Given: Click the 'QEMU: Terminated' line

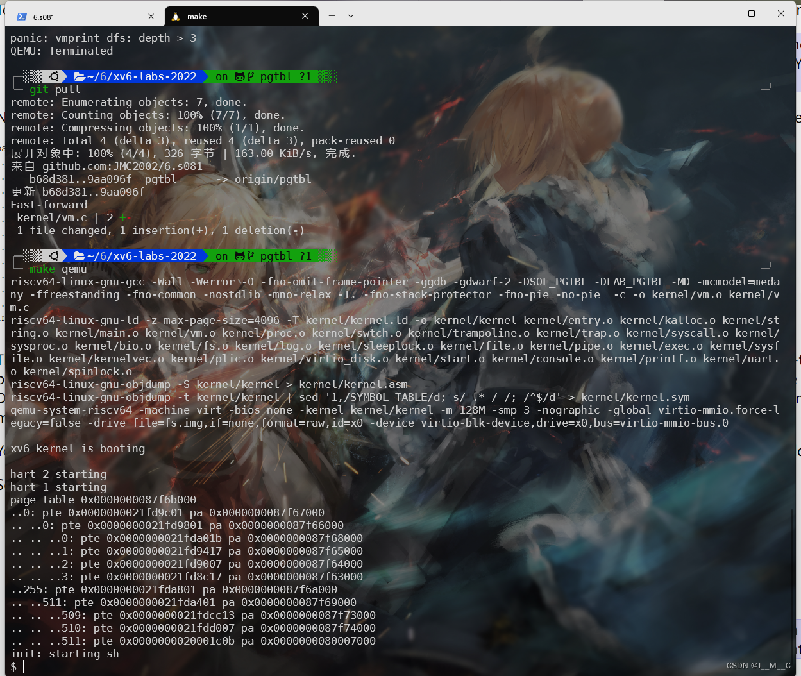Looking at the screenshot, I should pos(62,51).
